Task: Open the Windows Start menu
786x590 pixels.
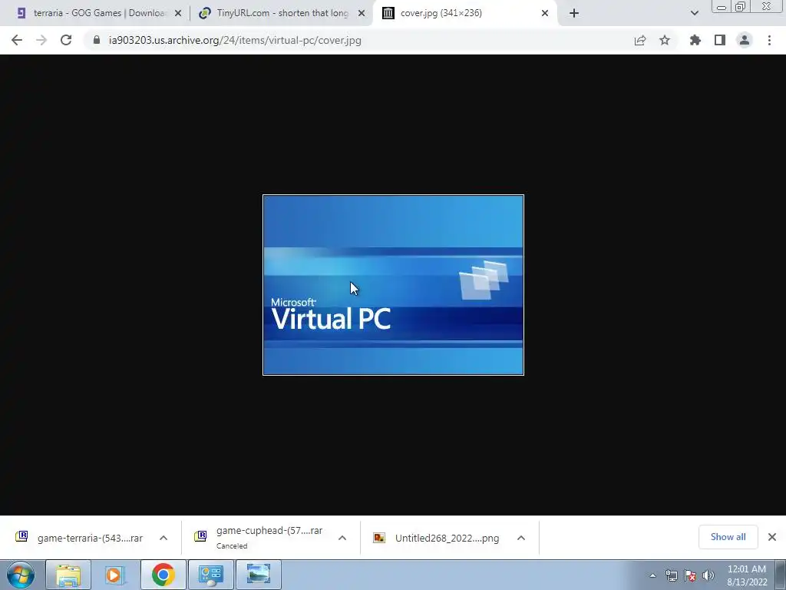Action: click(21, 575)
